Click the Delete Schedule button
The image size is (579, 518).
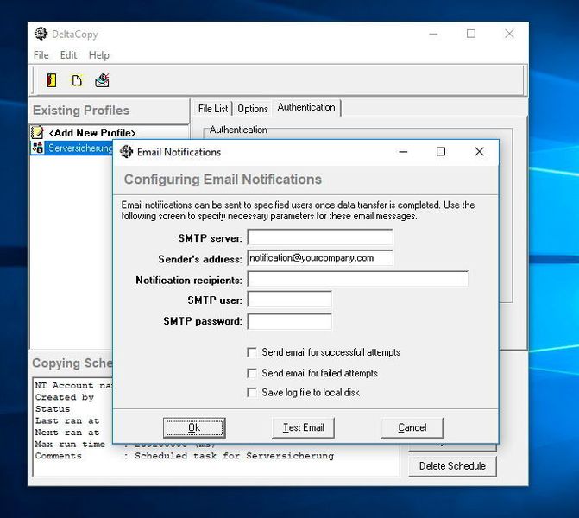[452, 466]
